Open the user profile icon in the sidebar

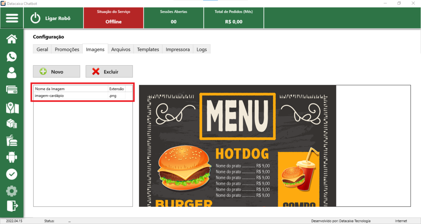pyautogui.click(x=12, y=73)
